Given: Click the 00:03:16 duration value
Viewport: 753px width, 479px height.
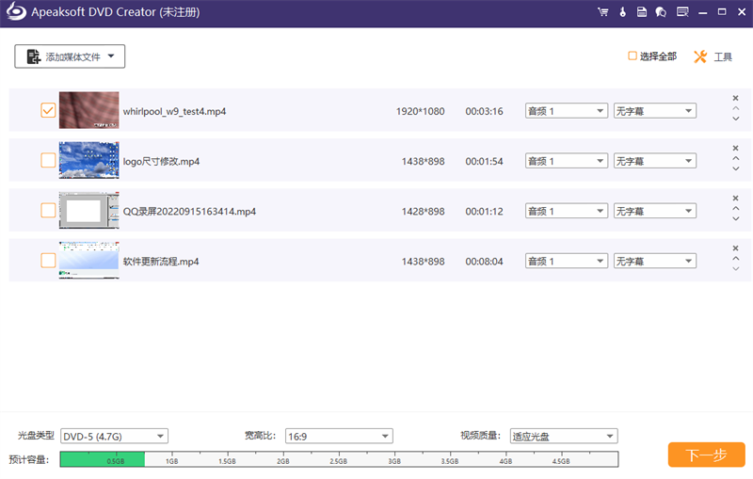Looking at the screenshot, I should (484, 111).
